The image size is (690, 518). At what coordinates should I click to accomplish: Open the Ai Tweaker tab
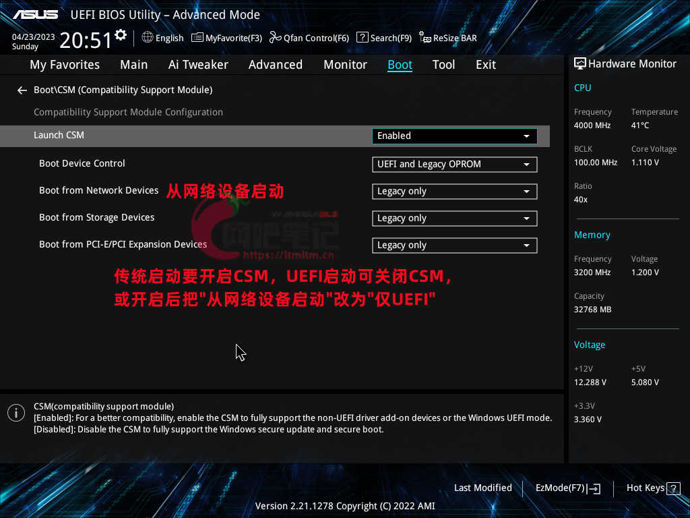coord(198,65)
